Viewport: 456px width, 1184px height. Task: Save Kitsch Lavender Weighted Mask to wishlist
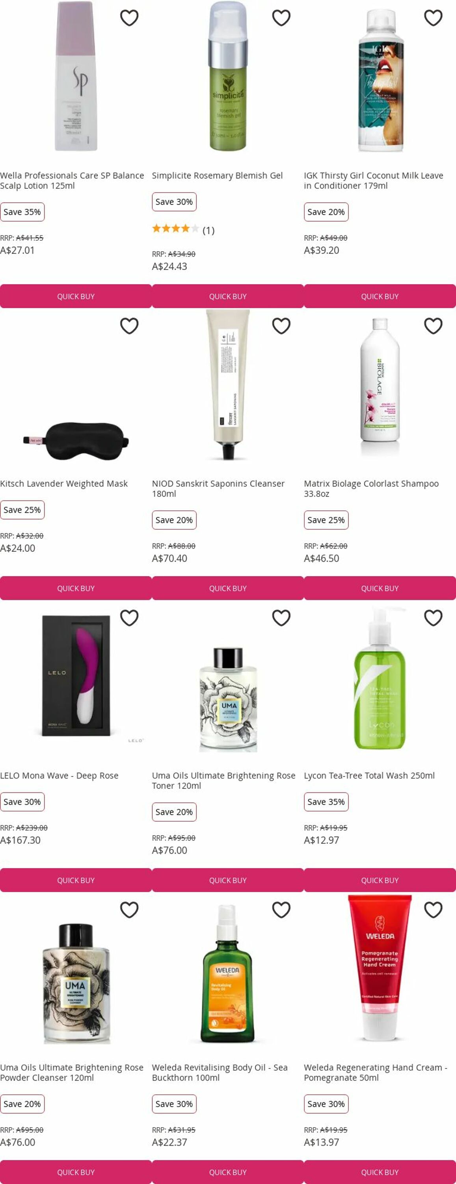click(129, 326)
